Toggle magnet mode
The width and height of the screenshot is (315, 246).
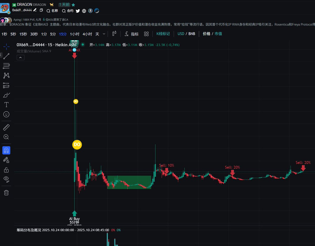(x=6, y=150)
